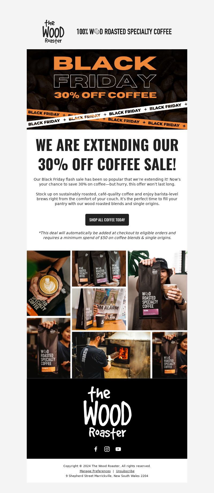Open the Black Friday 30% off banner
214x493 pixels.
point(107,89)
